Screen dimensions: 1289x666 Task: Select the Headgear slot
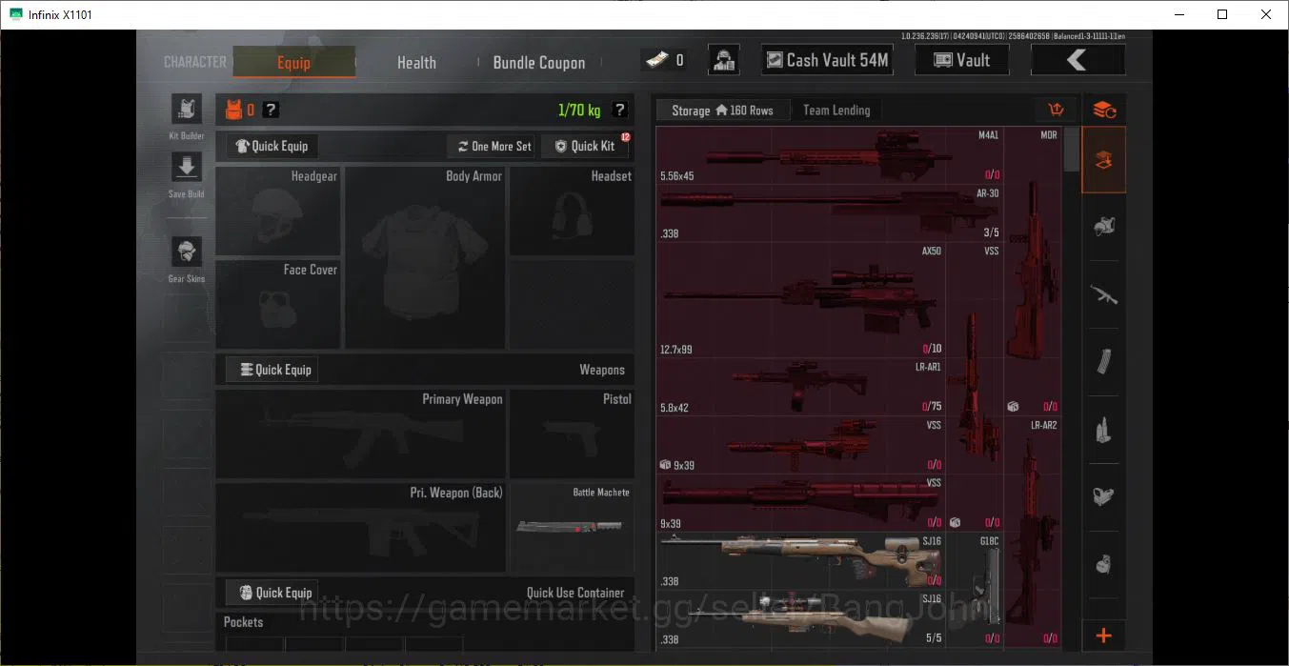pyautogui.click(x=278, y=212)
